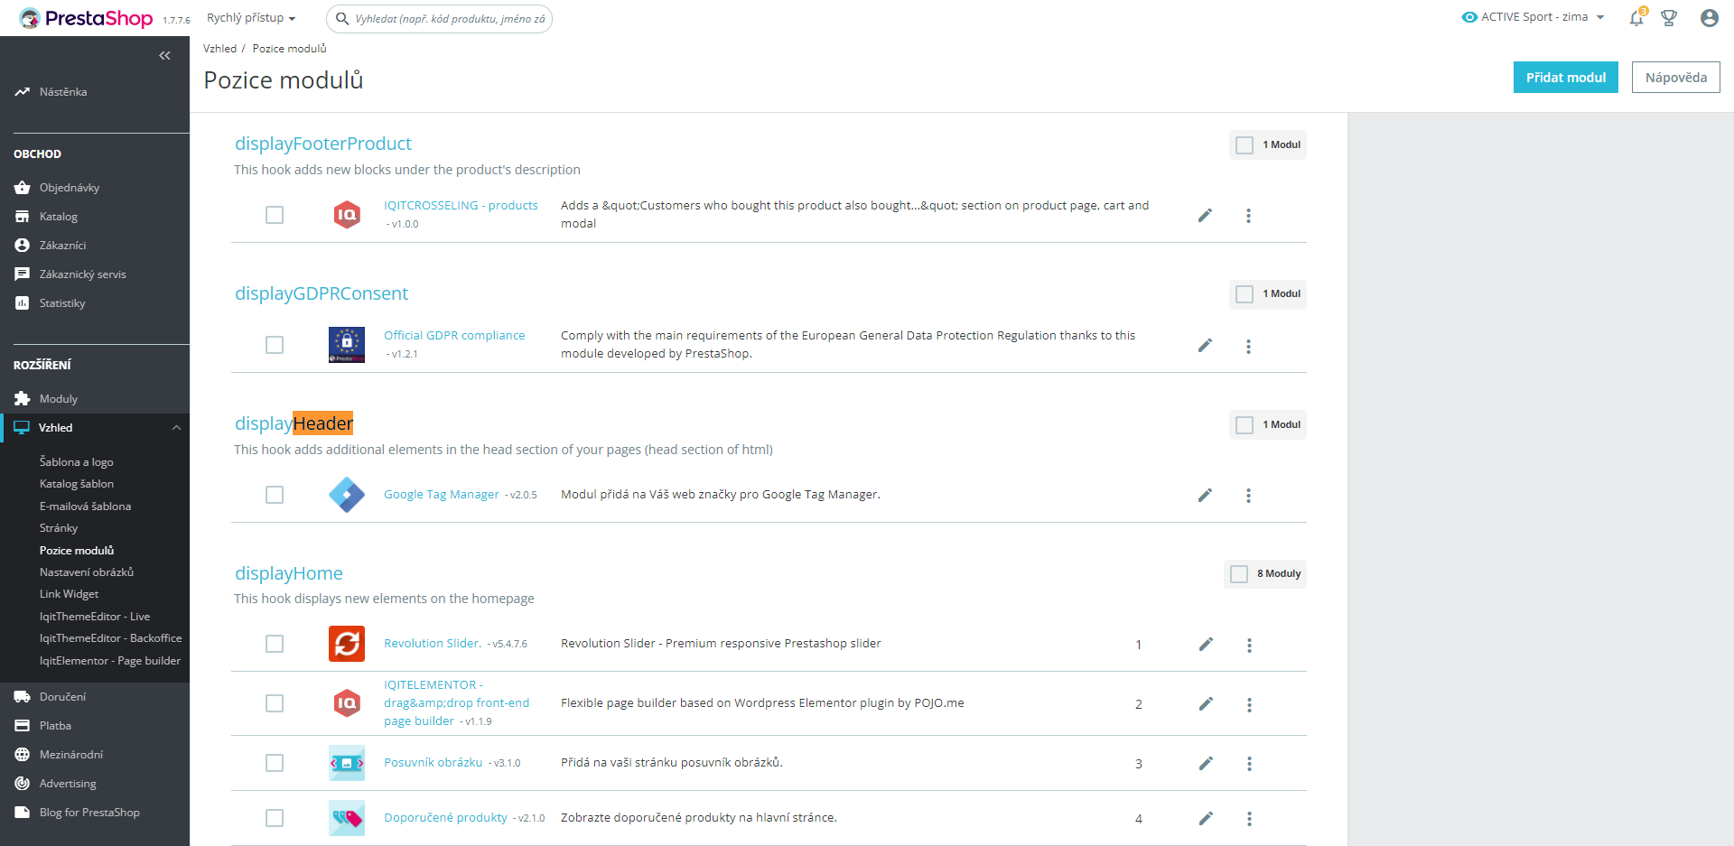Open the Rychlý přístup dropdown

pyautogui.click(x=251, y=18)
